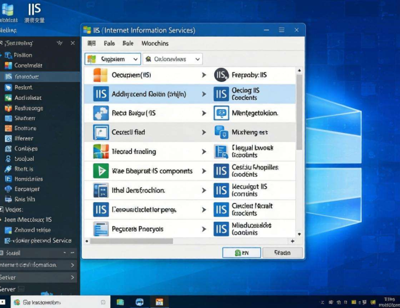Click the IIS icon beside Addigecend Roltin row
The height and width of the screenshot is (308, 400).
tap(101, 94)
